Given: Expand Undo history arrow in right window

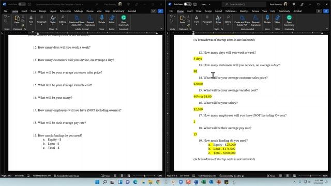Looking at the screenshot, I should [x=174, y=17].
